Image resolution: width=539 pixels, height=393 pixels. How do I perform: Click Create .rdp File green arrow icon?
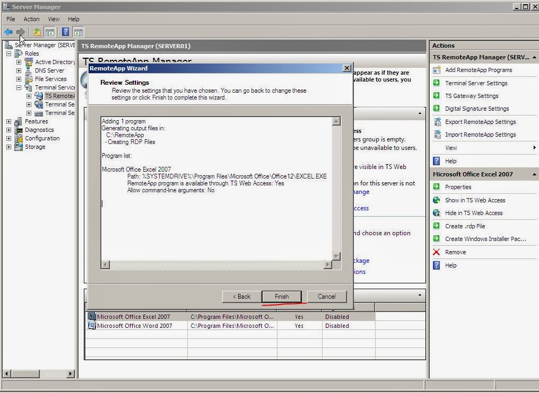tap(437, 226)
